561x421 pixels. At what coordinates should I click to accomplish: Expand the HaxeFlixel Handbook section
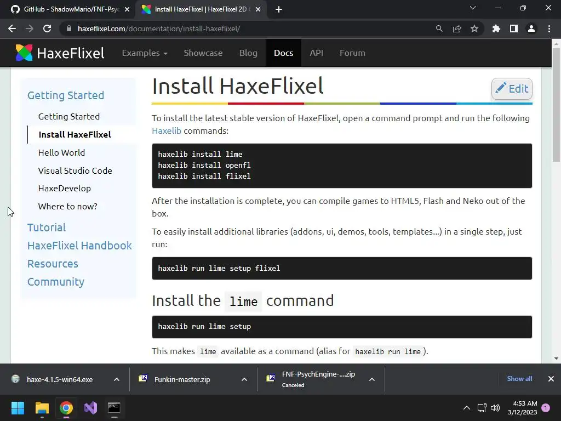(x=79, y=246)
